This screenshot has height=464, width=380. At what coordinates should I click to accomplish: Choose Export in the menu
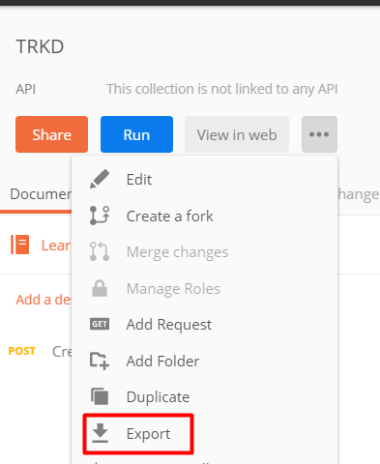[x=148, y=434]
